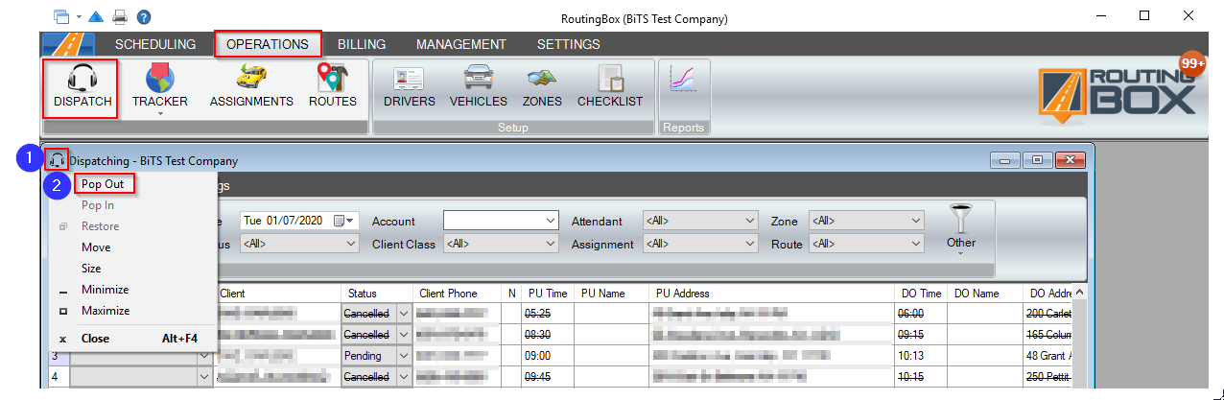Expand the Attendant dropdown

750,221
